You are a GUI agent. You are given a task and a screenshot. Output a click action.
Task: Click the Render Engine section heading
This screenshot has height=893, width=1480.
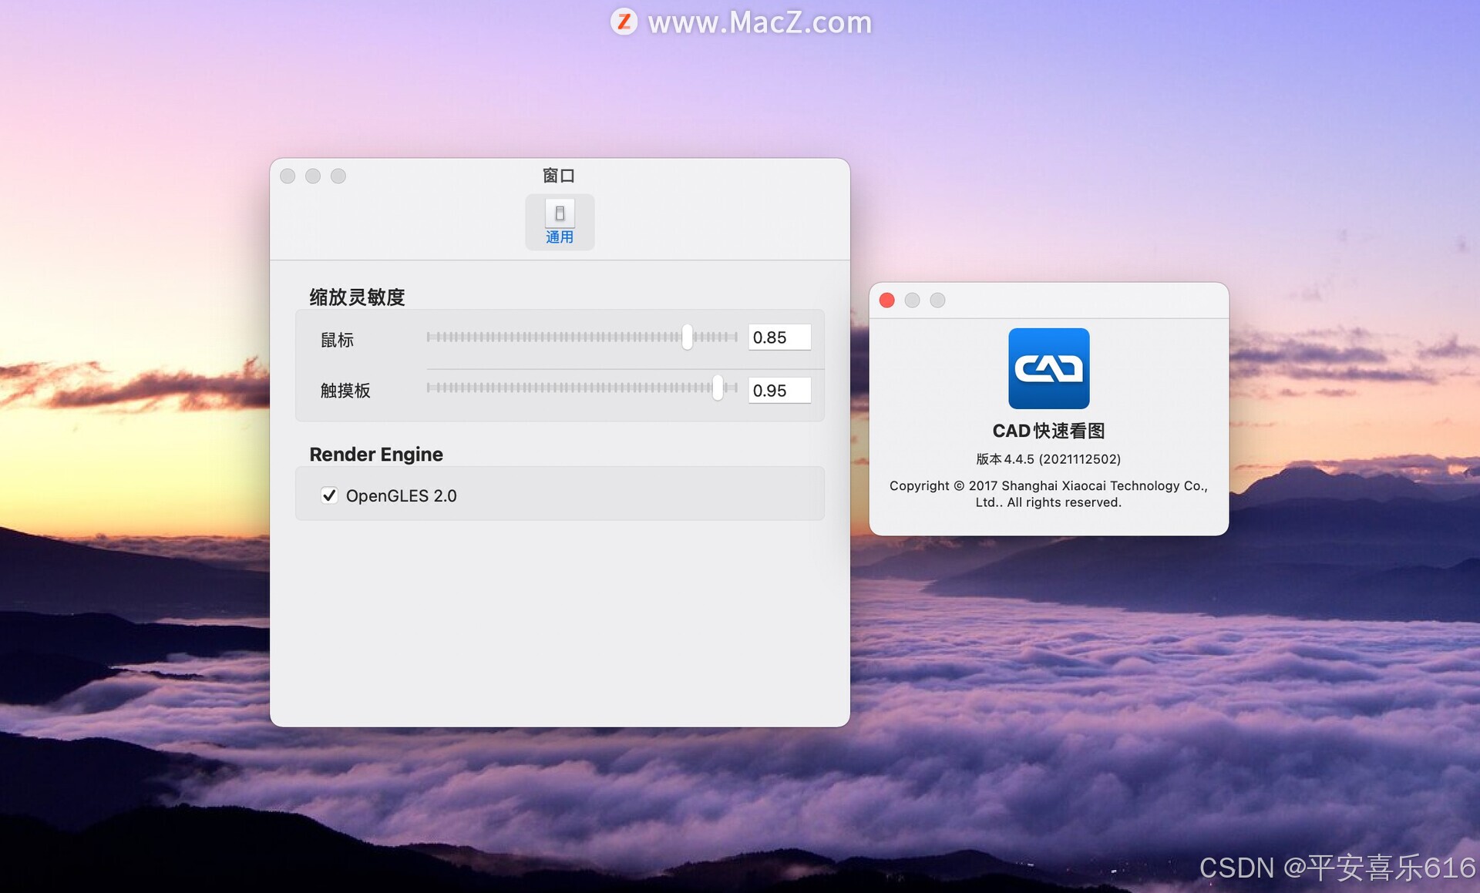[x=376, y=455]
